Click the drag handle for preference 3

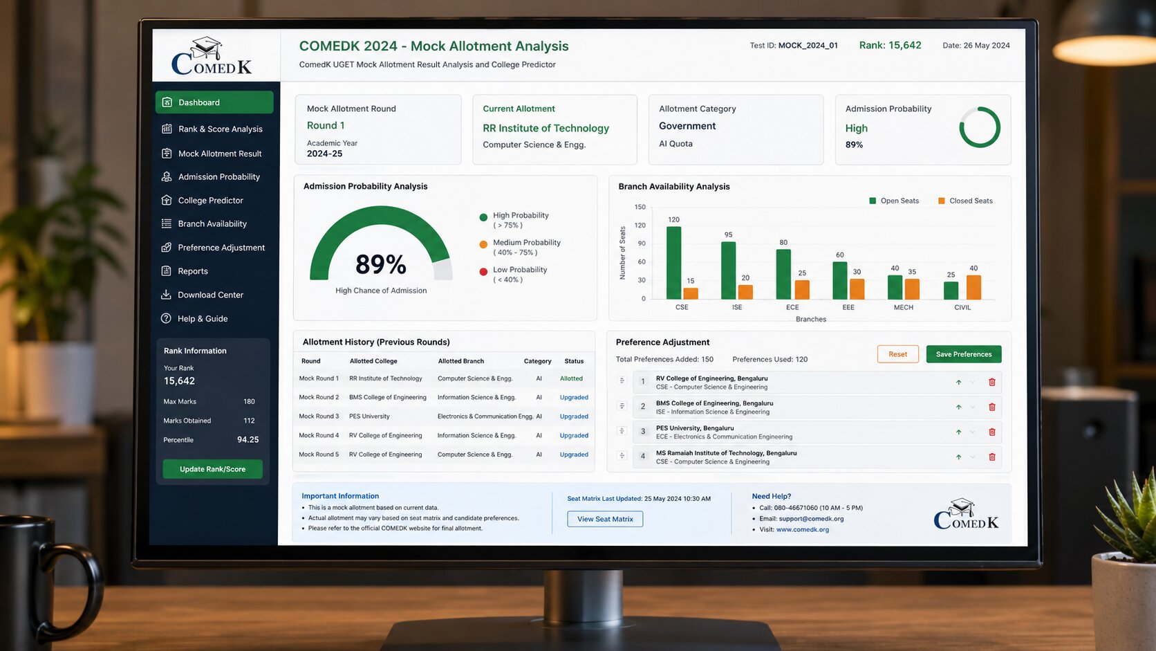622,431
